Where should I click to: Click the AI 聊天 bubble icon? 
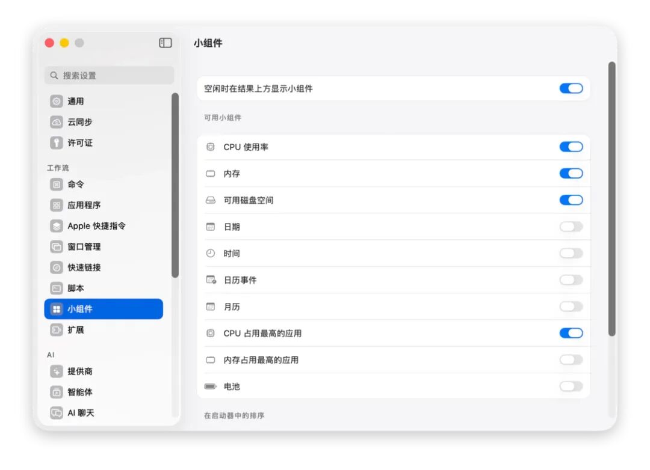pyautogui.click(x=57, y=413)
